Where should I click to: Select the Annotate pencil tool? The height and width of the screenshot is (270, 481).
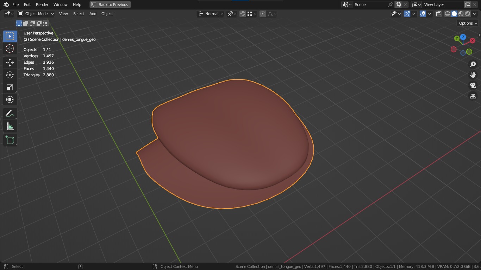[10, 114]
